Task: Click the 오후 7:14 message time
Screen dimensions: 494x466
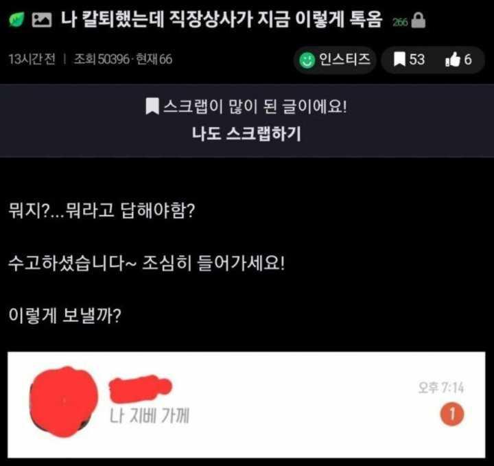Action: pyautogui.click(x=441, y=388)
